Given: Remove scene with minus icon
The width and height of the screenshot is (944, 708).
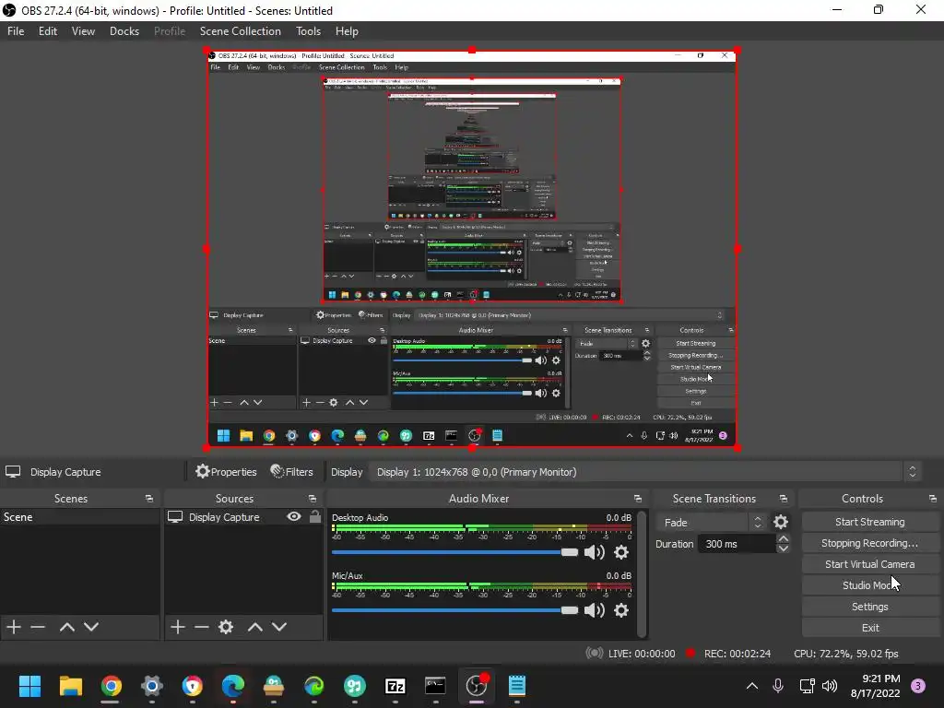Looking at the screenshot, I should point(38,627).
